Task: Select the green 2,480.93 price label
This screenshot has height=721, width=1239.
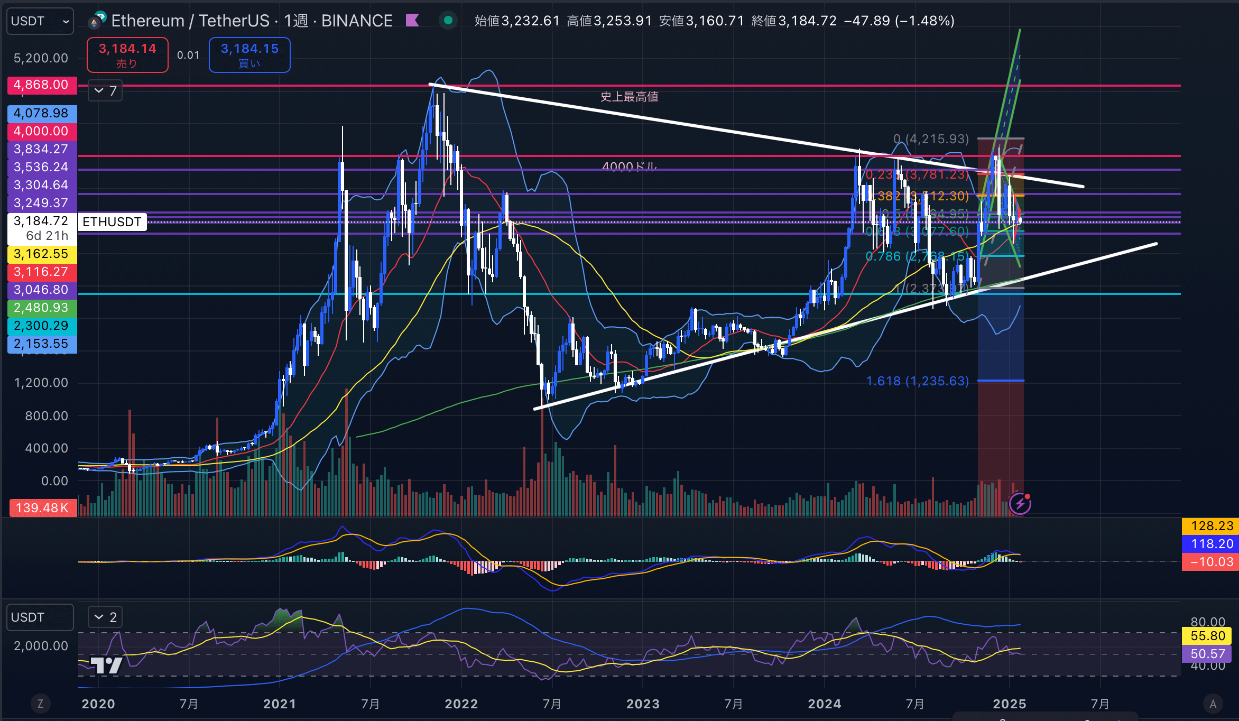Action: click(x=42, y=308)
